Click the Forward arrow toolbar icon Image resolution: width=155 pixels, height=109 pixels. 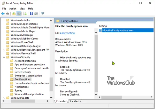coord(7,14)
